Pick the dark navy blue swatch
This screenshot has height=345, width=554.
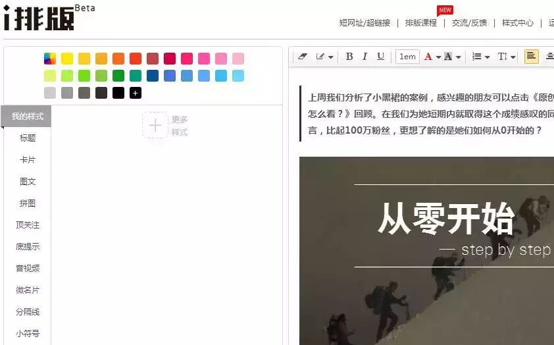click(x=153, y=76)
